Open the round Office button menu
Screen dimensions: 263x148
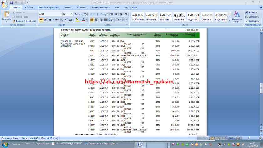4,4
